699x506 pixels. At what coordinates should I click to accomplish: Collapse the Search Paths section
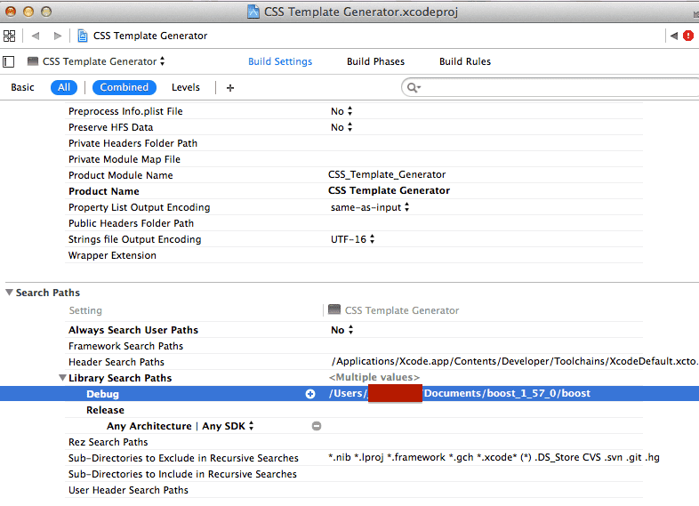tap(10, 293)
